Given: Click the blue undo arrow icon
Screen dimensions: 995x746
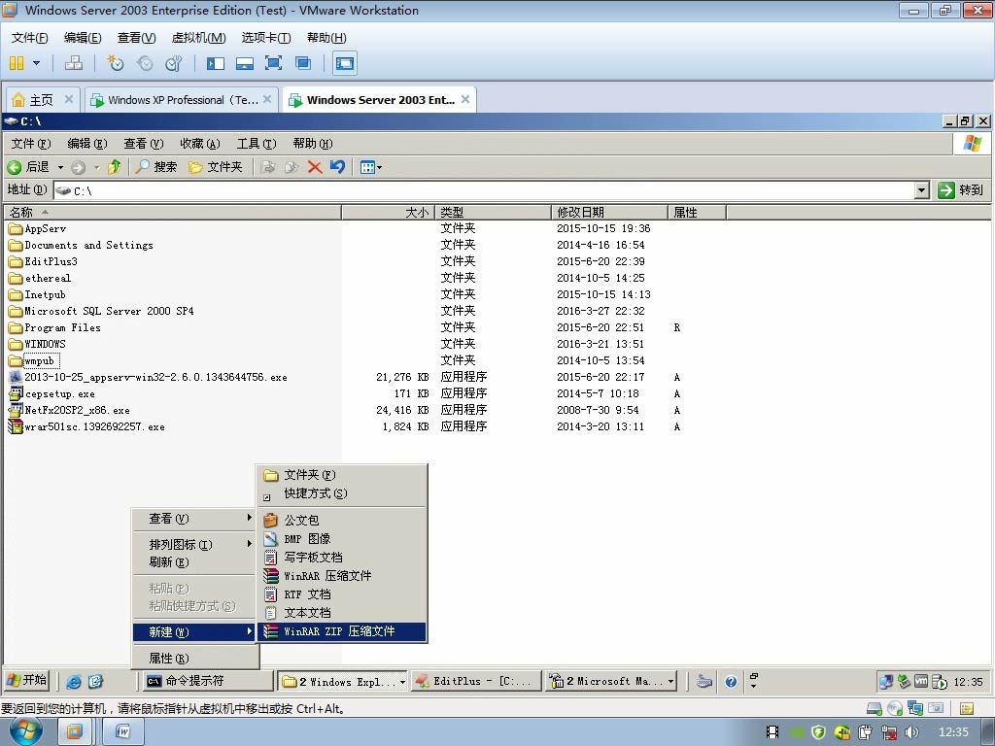Looking at the screenshot, I should coord(337,167).
